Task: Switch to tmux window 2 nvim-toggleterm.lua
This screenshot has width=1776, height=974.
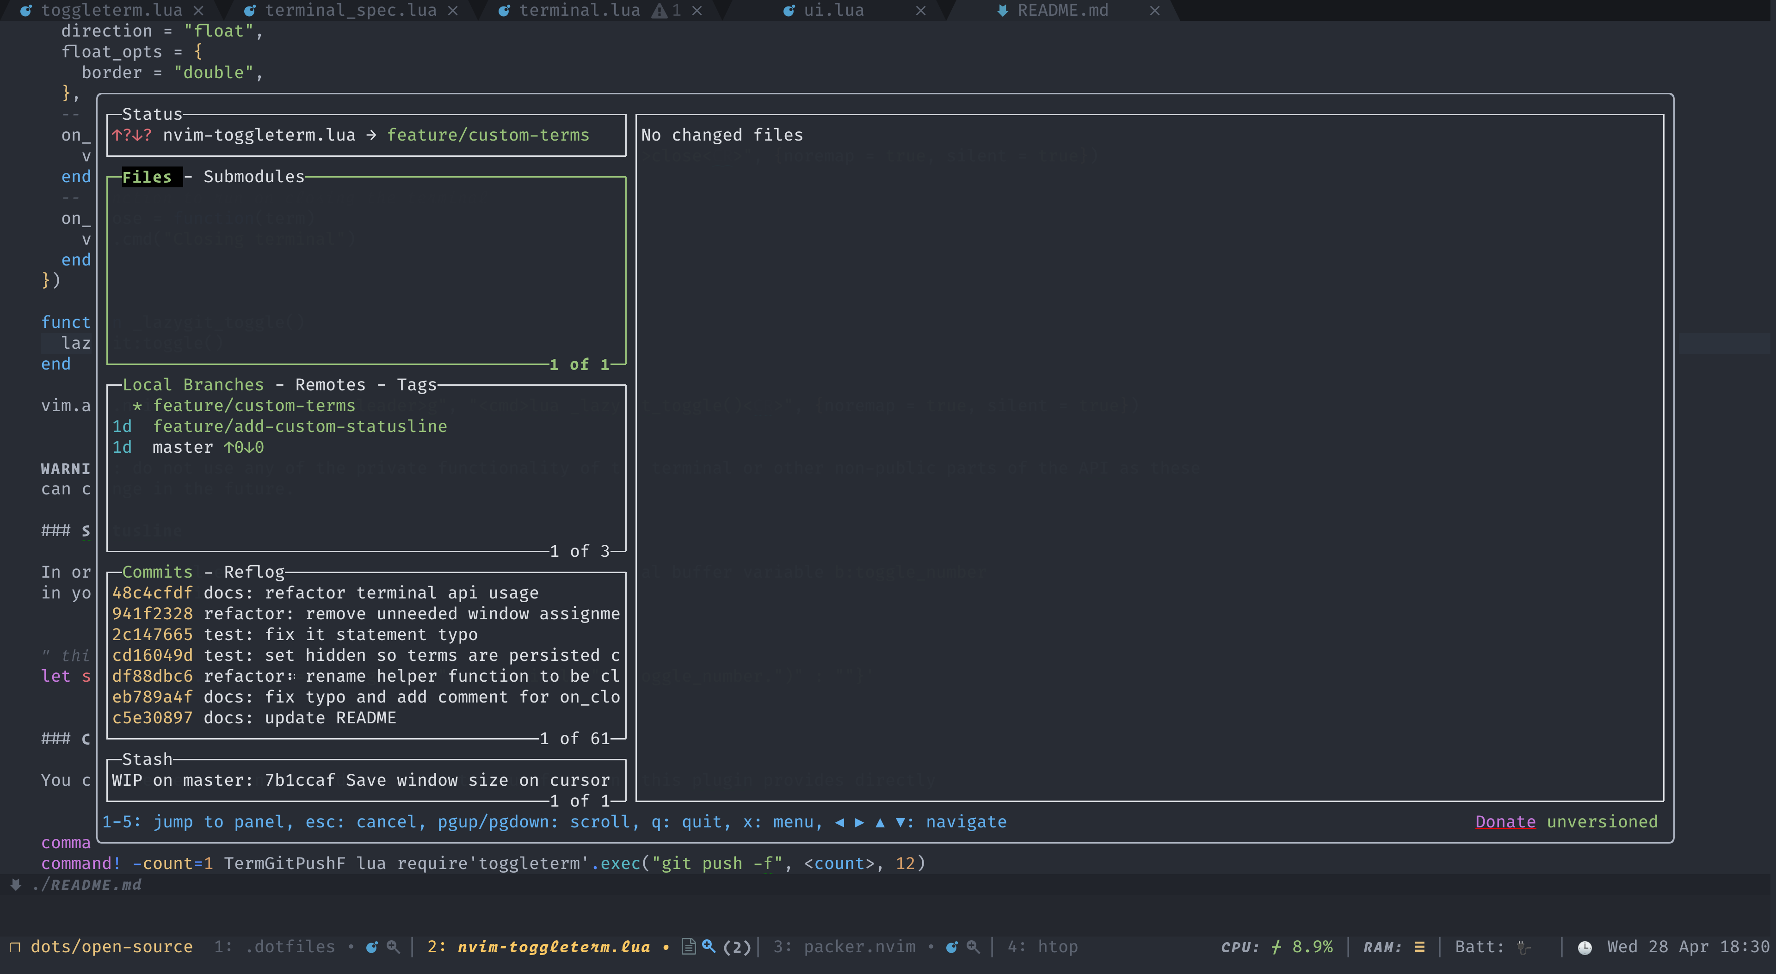Action: (538, 946)
